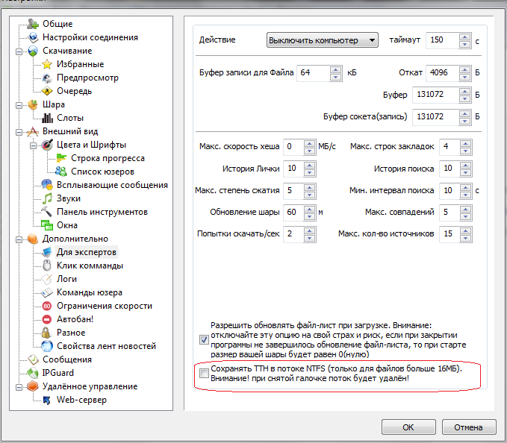507x443 pixels.
Task: Click the Дополнительно hard hat icon
Action: coord(33,239)
